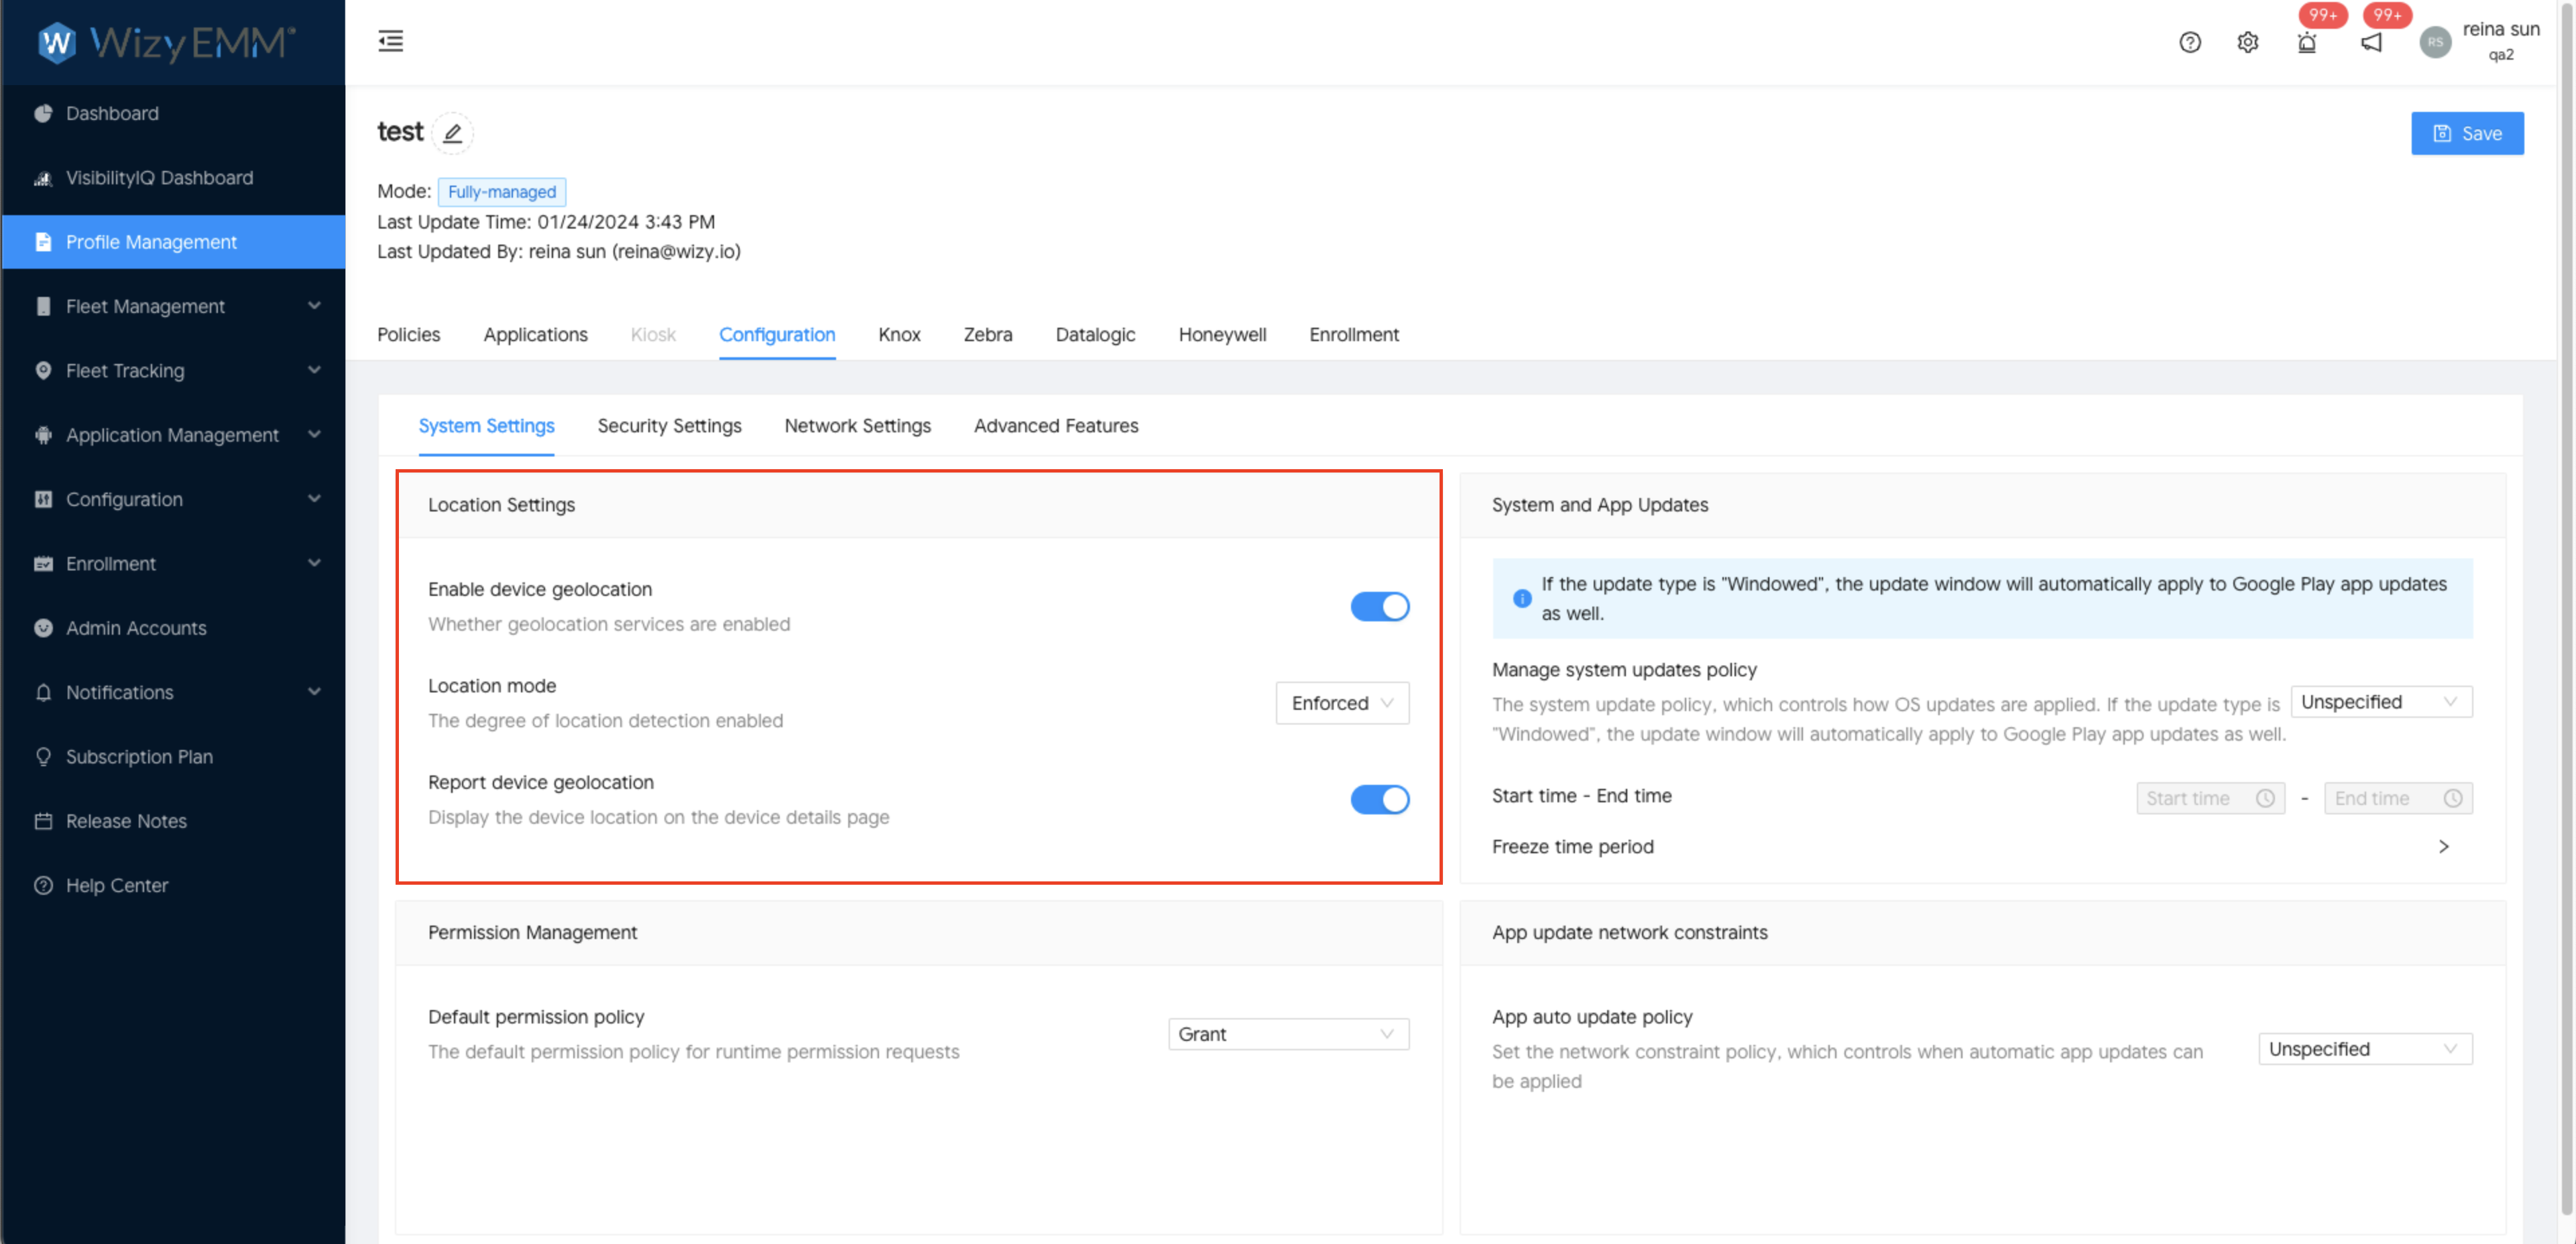Open the announcements megaphone icon
The image size is (2576, 1244).
2371,42
